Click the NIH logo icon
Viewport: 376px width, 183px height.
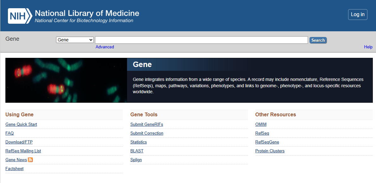click(x=20, y=16)
